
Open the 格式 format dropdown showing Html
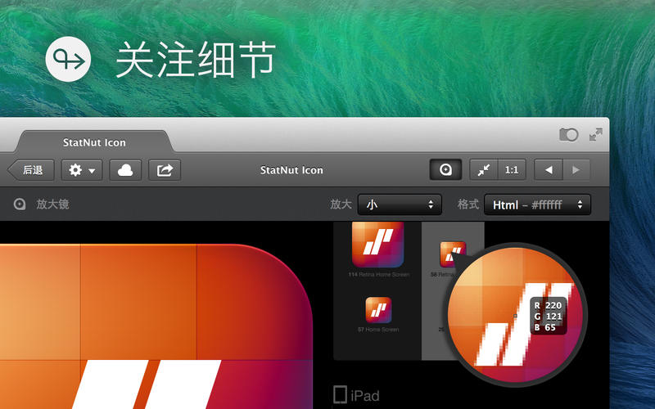537,204
